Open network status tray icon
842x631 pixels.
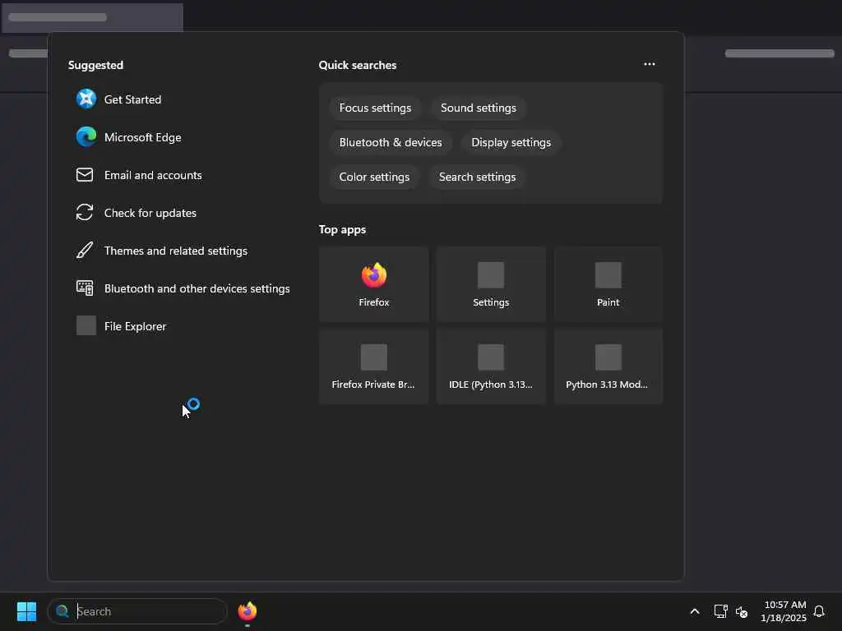(720, 611)
